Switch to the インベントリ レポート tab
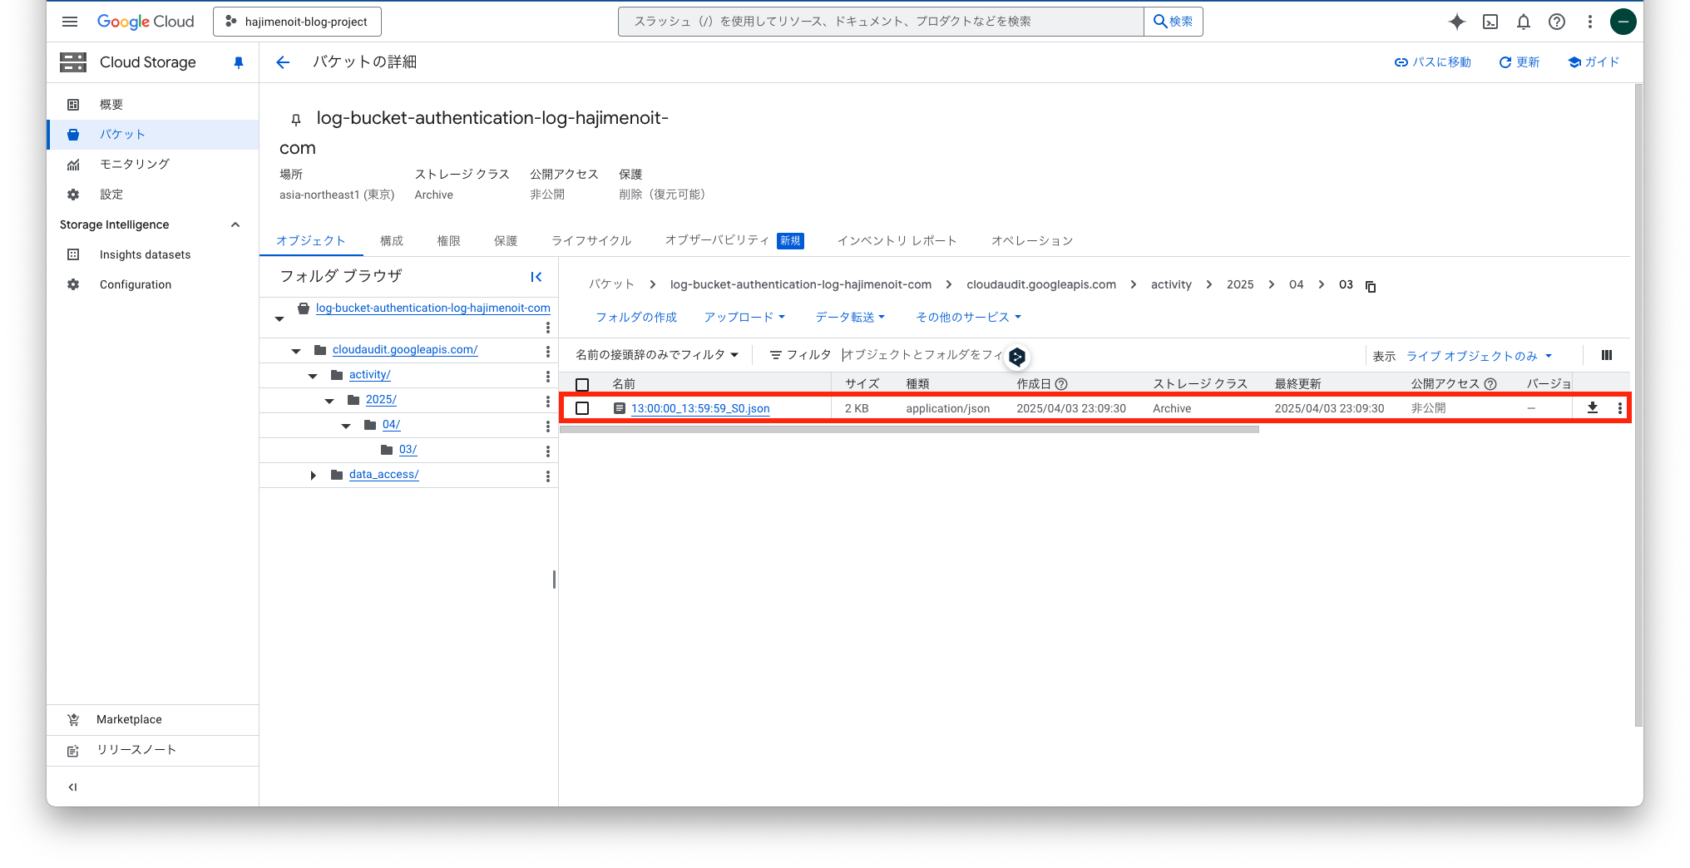Viewport: 1690px width, 868px height. tap(897, 240)
